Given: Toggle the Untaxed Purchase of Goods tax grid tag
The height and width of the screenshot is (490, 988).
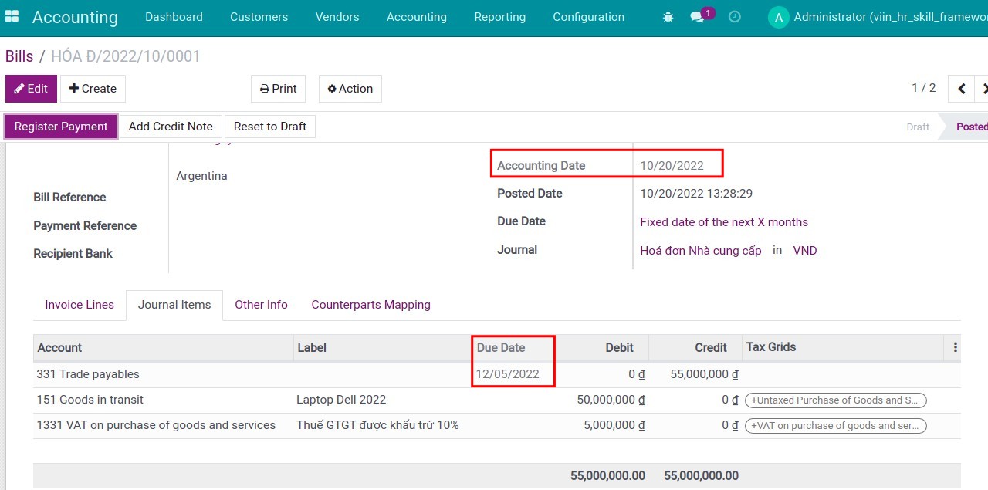Looking at the screenshot, I should tap(836, 400).
